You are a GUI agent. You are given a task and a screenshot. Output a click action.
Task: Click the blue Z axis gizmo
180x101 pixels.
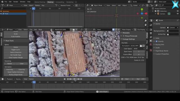click(142, 13)
